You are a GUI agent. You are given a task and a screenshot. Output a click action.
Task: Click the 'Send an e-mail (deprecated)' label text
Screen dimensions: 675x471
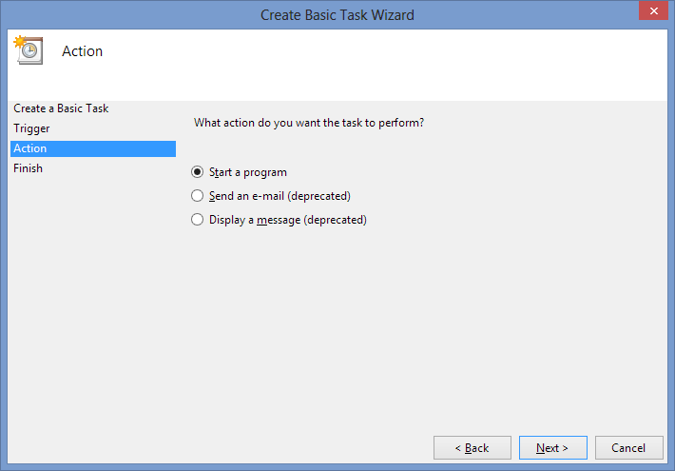280,196
